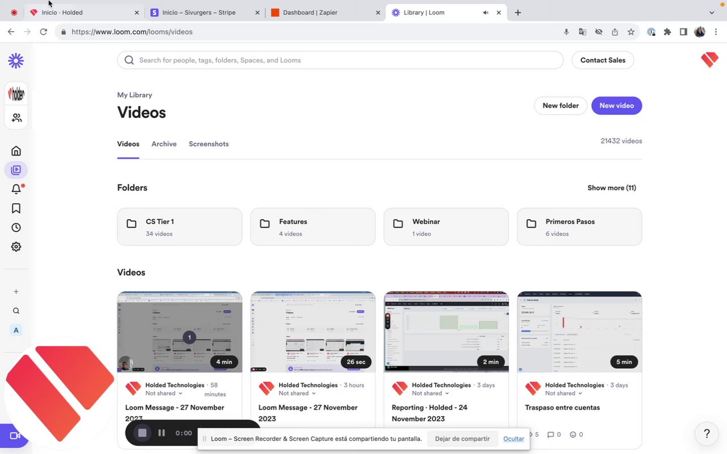The image size is (727, 454).
Task: Click the browser address bar URL
Action: (x=132, y=32)
